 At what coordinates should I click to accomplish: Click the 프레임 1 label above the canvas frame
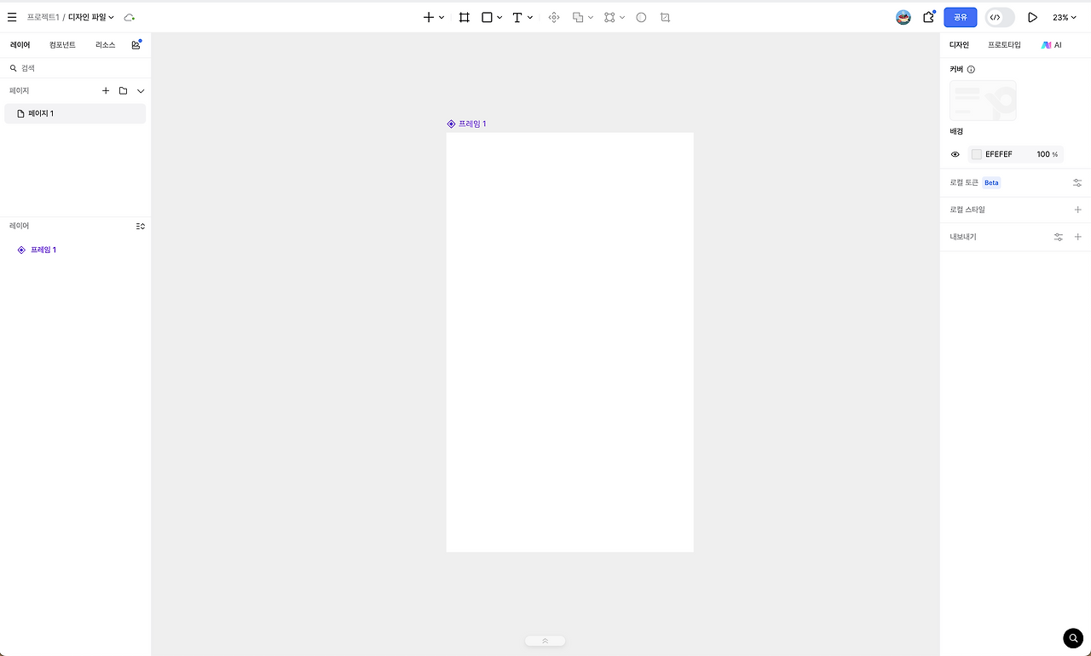472,124
